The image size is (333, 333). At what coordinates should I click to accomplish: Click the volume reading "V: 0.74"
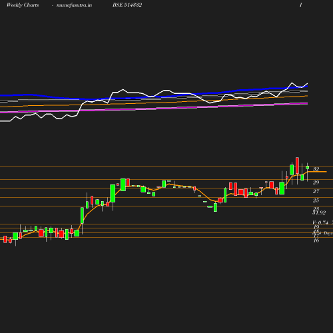tap(320, 222)
